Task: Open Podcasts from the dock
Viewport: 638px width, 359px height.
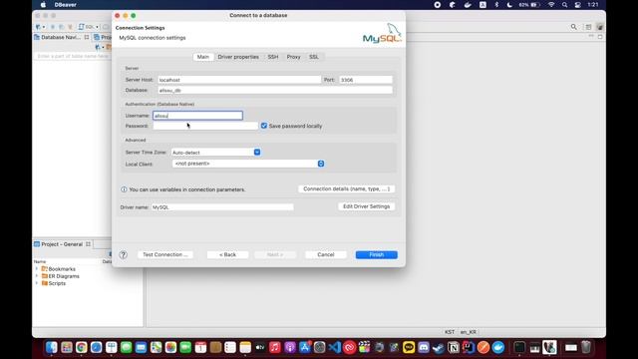Action: point(290,347)
